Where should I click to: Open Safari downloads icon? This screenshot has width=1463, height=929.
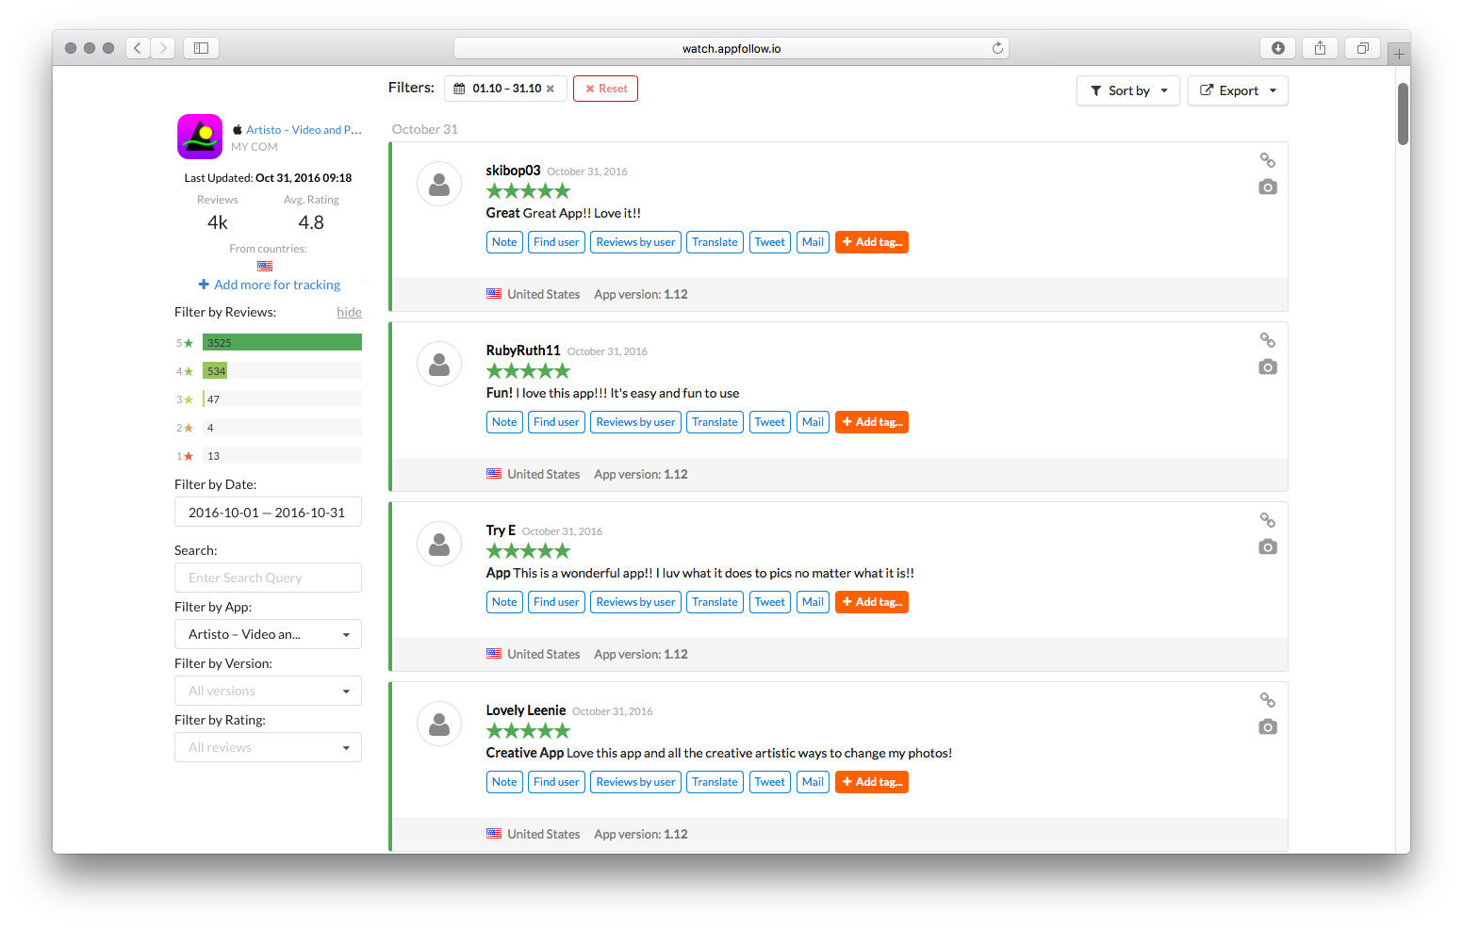tap(1277, 48)
